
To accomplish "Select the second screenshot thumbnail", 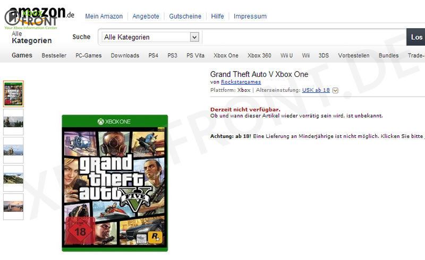I will [13, 122].
